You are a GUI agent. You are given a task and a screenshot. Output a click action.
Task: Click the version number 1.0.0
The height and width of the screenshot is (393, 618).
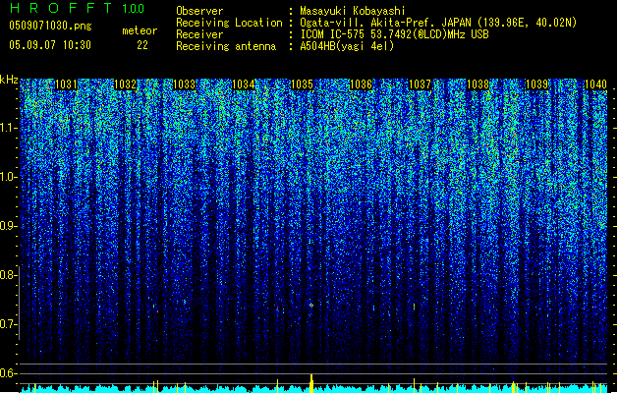click(x=134, y=9)
